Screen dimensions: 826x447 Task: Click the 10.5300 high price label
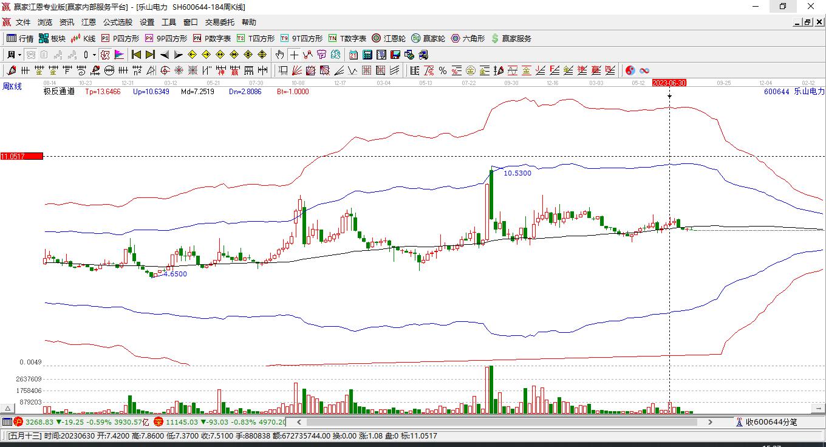click(517, 173)
